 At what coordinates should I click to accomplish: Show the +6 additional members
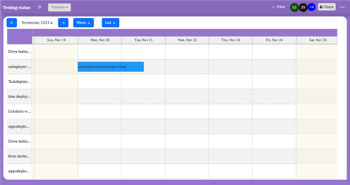312,7
